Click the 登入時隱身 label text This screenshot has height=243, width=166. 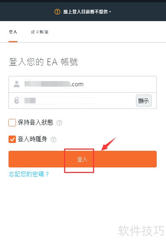coord(33,139)
